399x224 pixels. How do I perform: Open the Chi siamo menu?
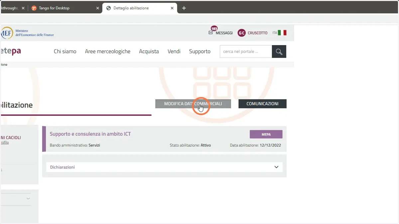tap(65, 51)
